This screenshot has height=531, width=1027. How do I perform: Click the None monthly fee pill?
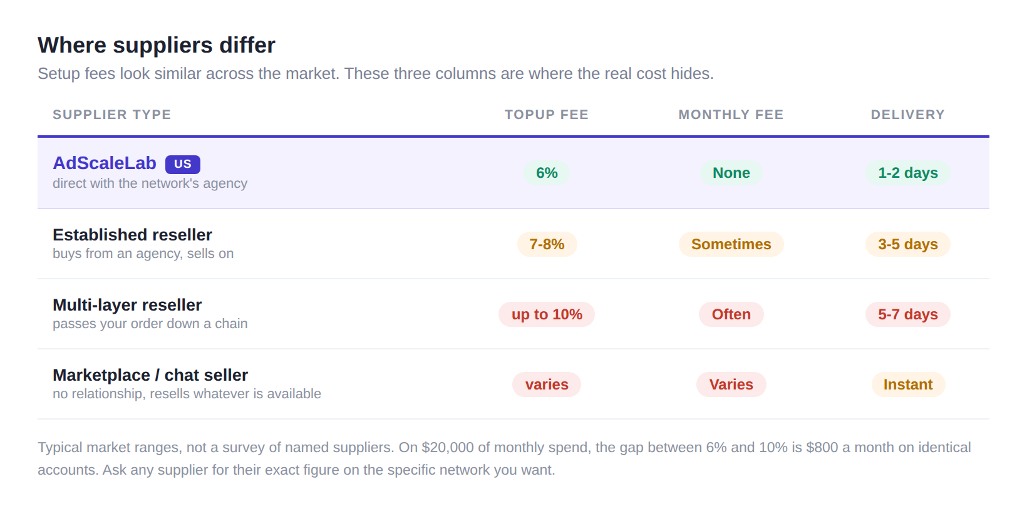[731, 173]
